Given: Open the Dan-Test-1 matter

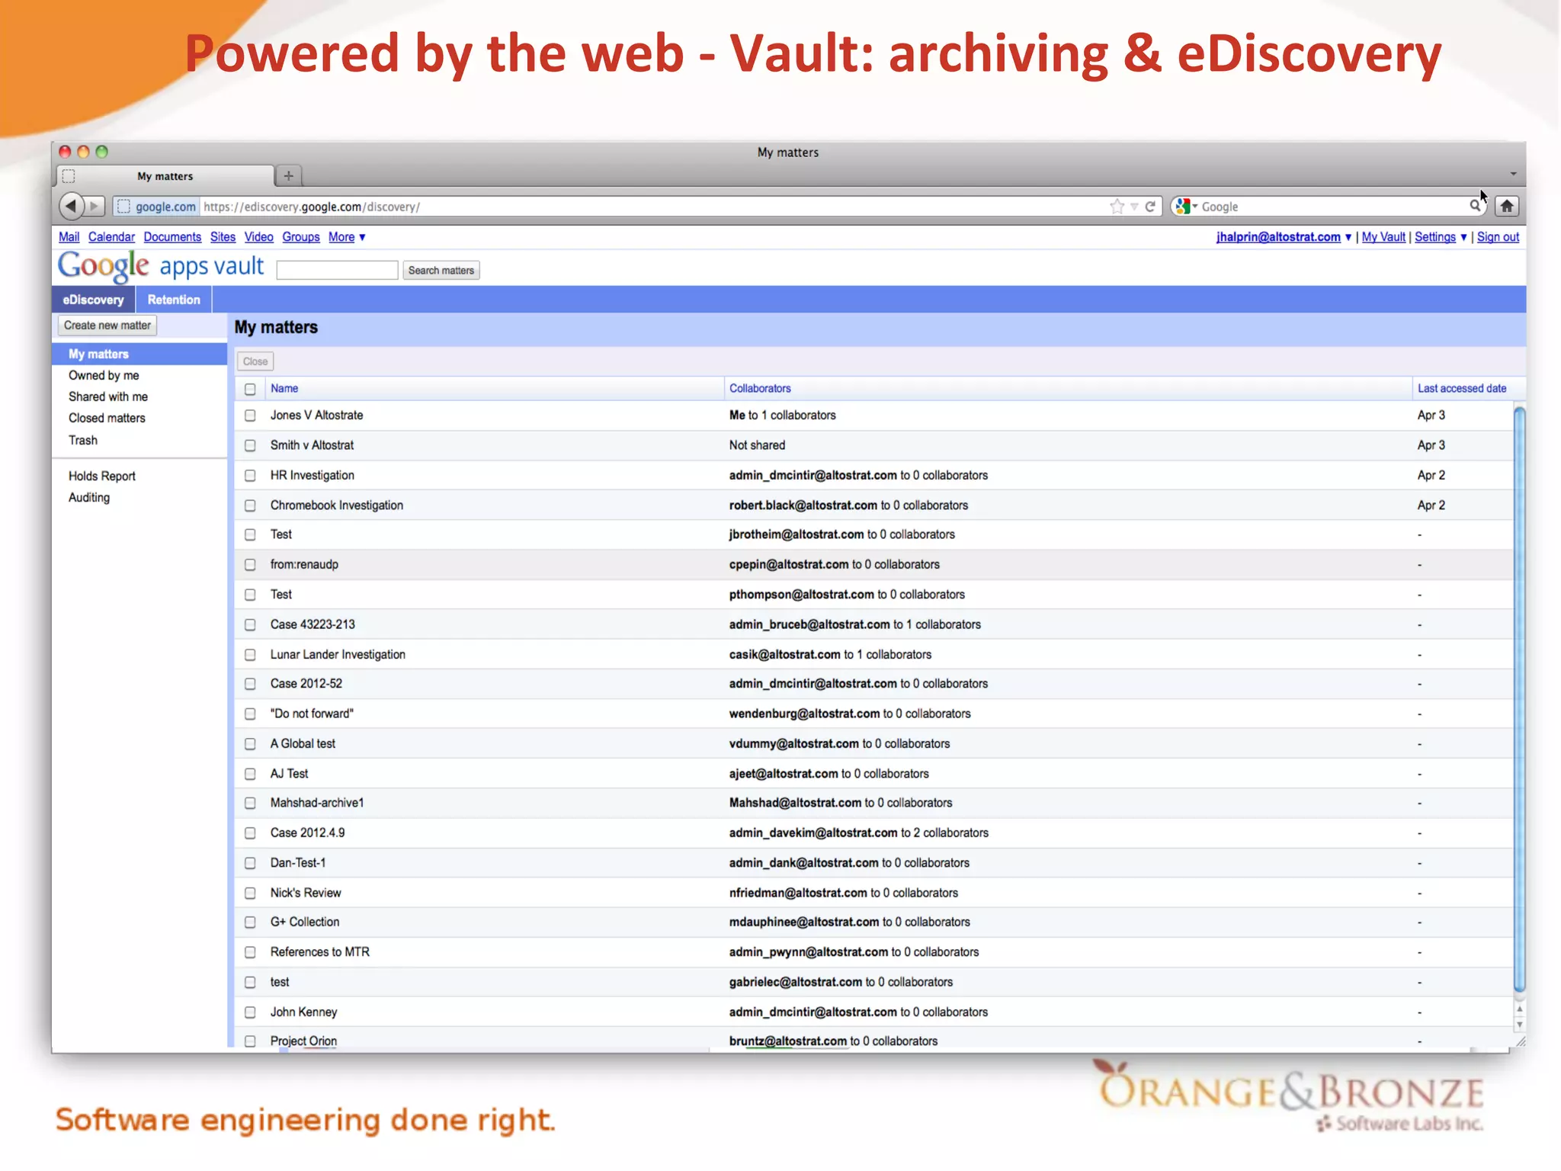Looking at the screenshot, I should (298, 863).
